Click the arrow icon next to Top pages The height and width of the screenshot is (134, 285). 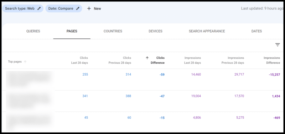[x=25, y=61]
